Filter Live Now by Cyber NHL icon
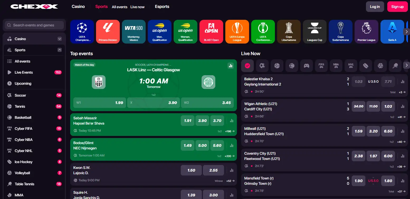 (351, 66)
